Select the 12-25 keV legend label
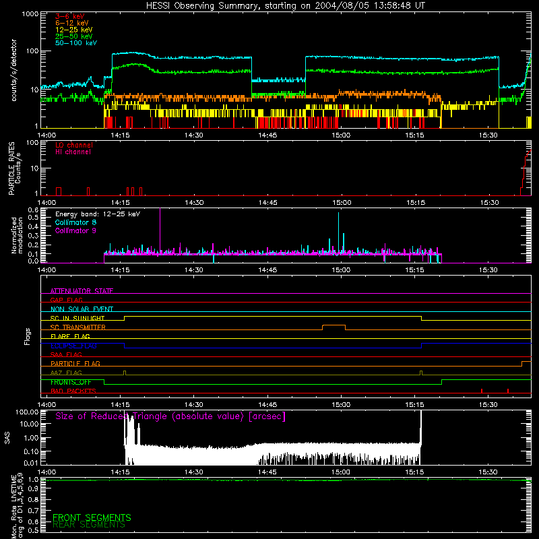This screenshot has width=539, height=539. (x=74, y=30)
